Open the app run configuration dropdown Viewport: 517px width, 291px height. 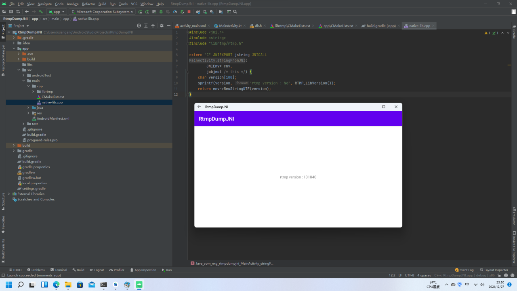pos(57,12)
